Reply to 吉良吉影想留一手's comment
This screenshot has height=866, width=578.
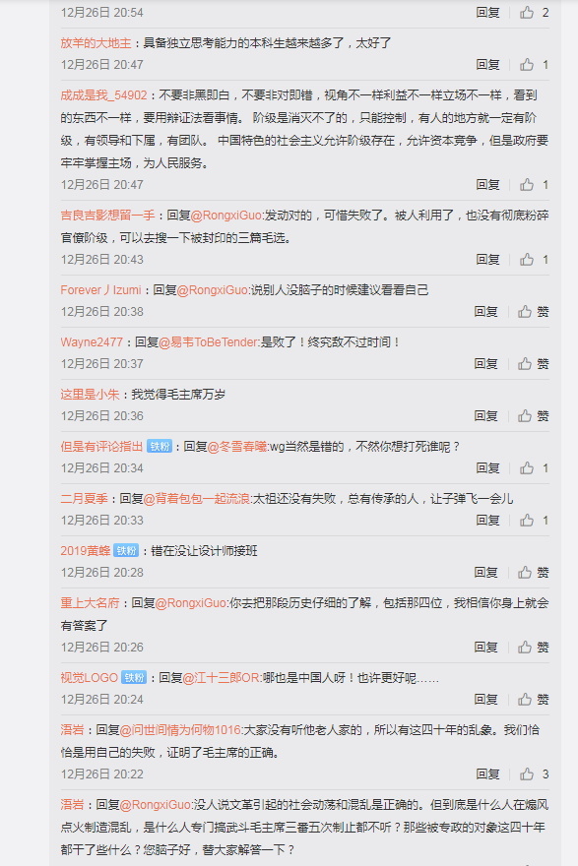point(487,260)
